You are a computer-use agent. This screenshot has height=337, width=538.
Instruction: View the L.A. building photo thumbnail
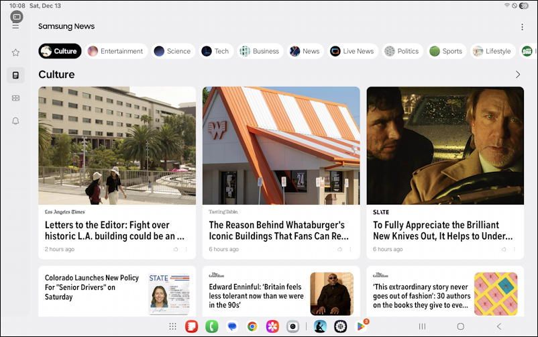[x=117, y=146]
